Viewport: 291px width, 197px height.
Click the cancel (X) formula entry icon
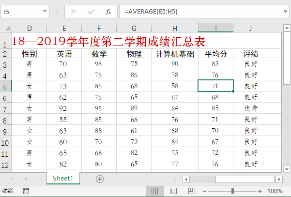click(x=74, y=12)
